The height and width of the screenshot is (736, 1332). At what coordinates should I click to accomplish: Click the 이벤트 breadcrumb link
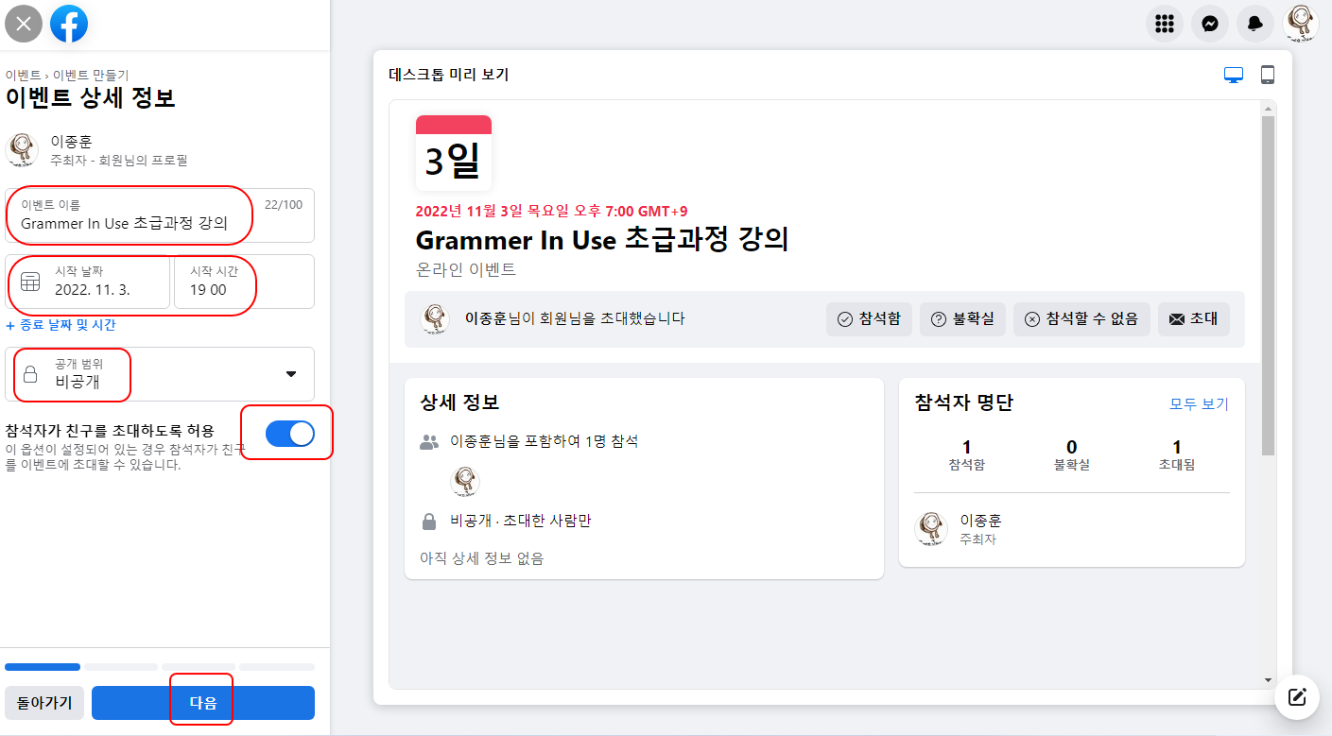[x=23, y=75]
